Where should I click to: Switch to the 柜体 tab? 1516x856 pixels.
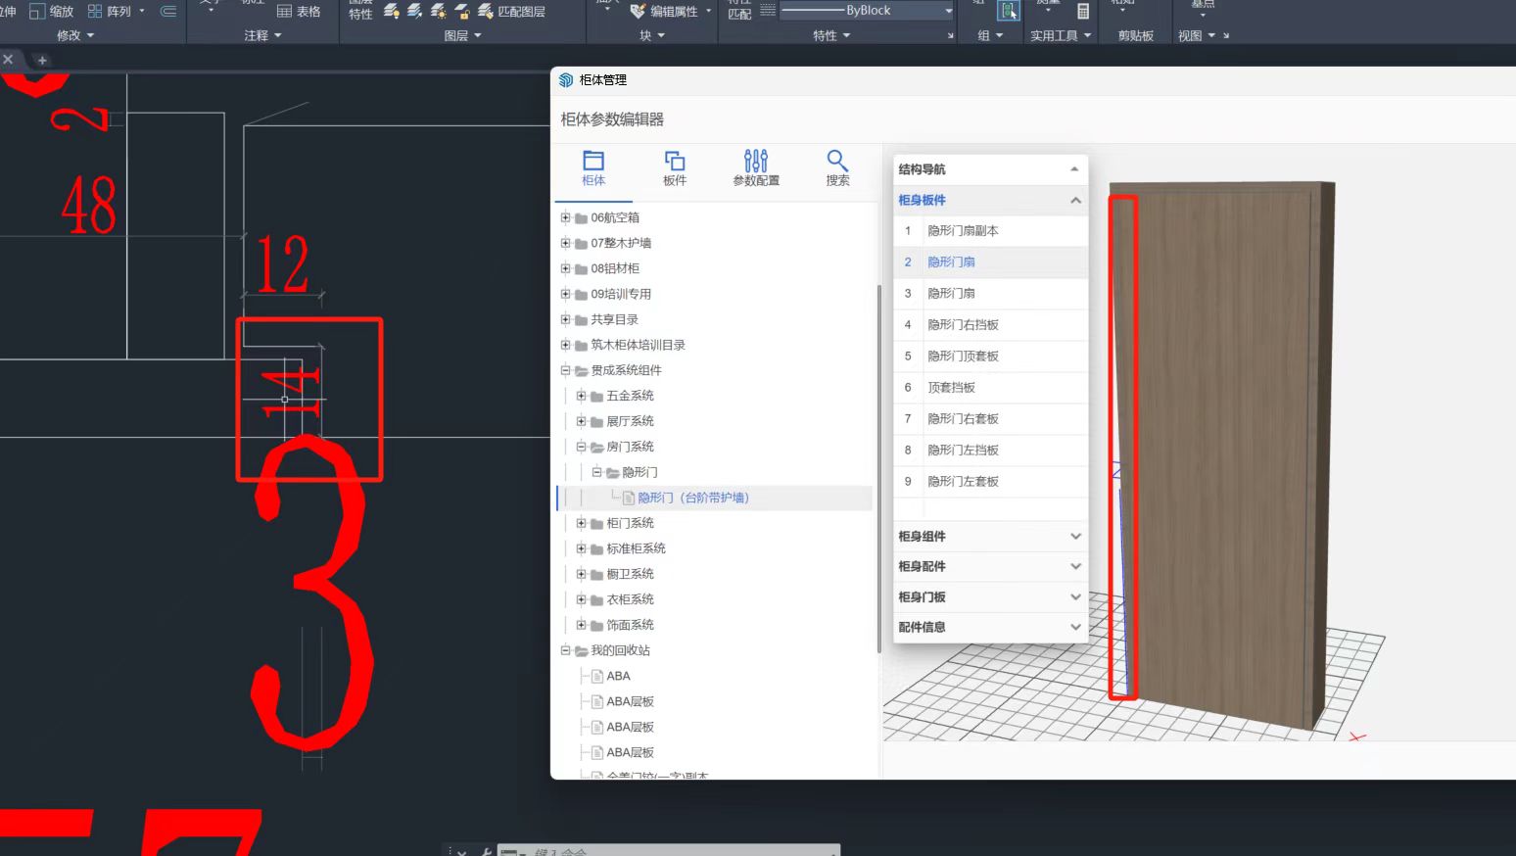pyautogui.click(x=593, y=167)
